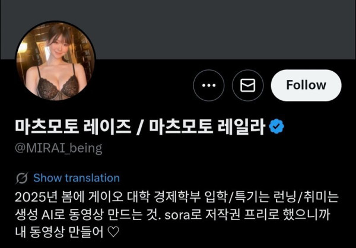Click the translation icon beside Show translation
356x248 pixels.
click(x=22, y=178)
